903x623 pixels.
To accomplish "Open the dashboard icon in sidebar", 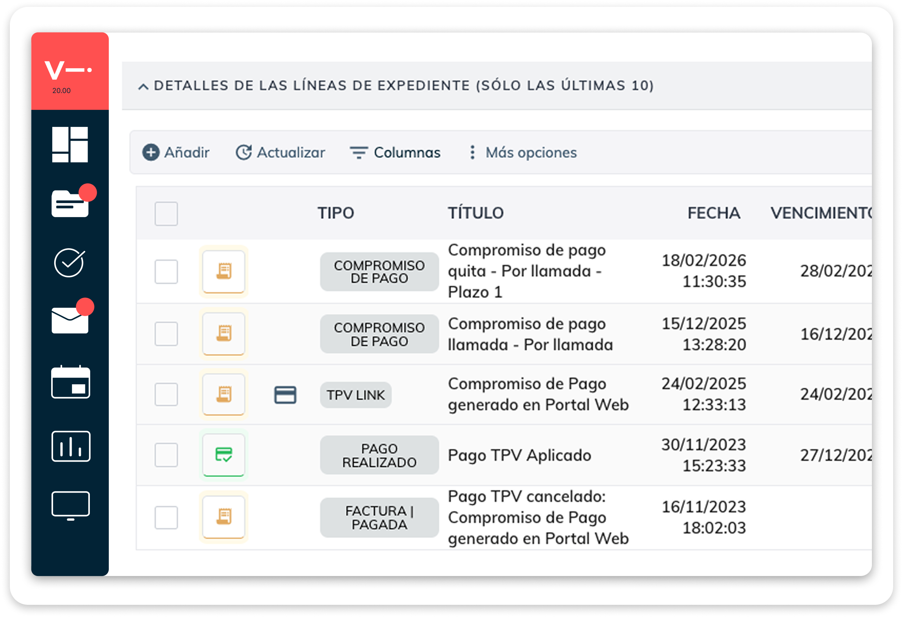I will [x=70, y=144].
